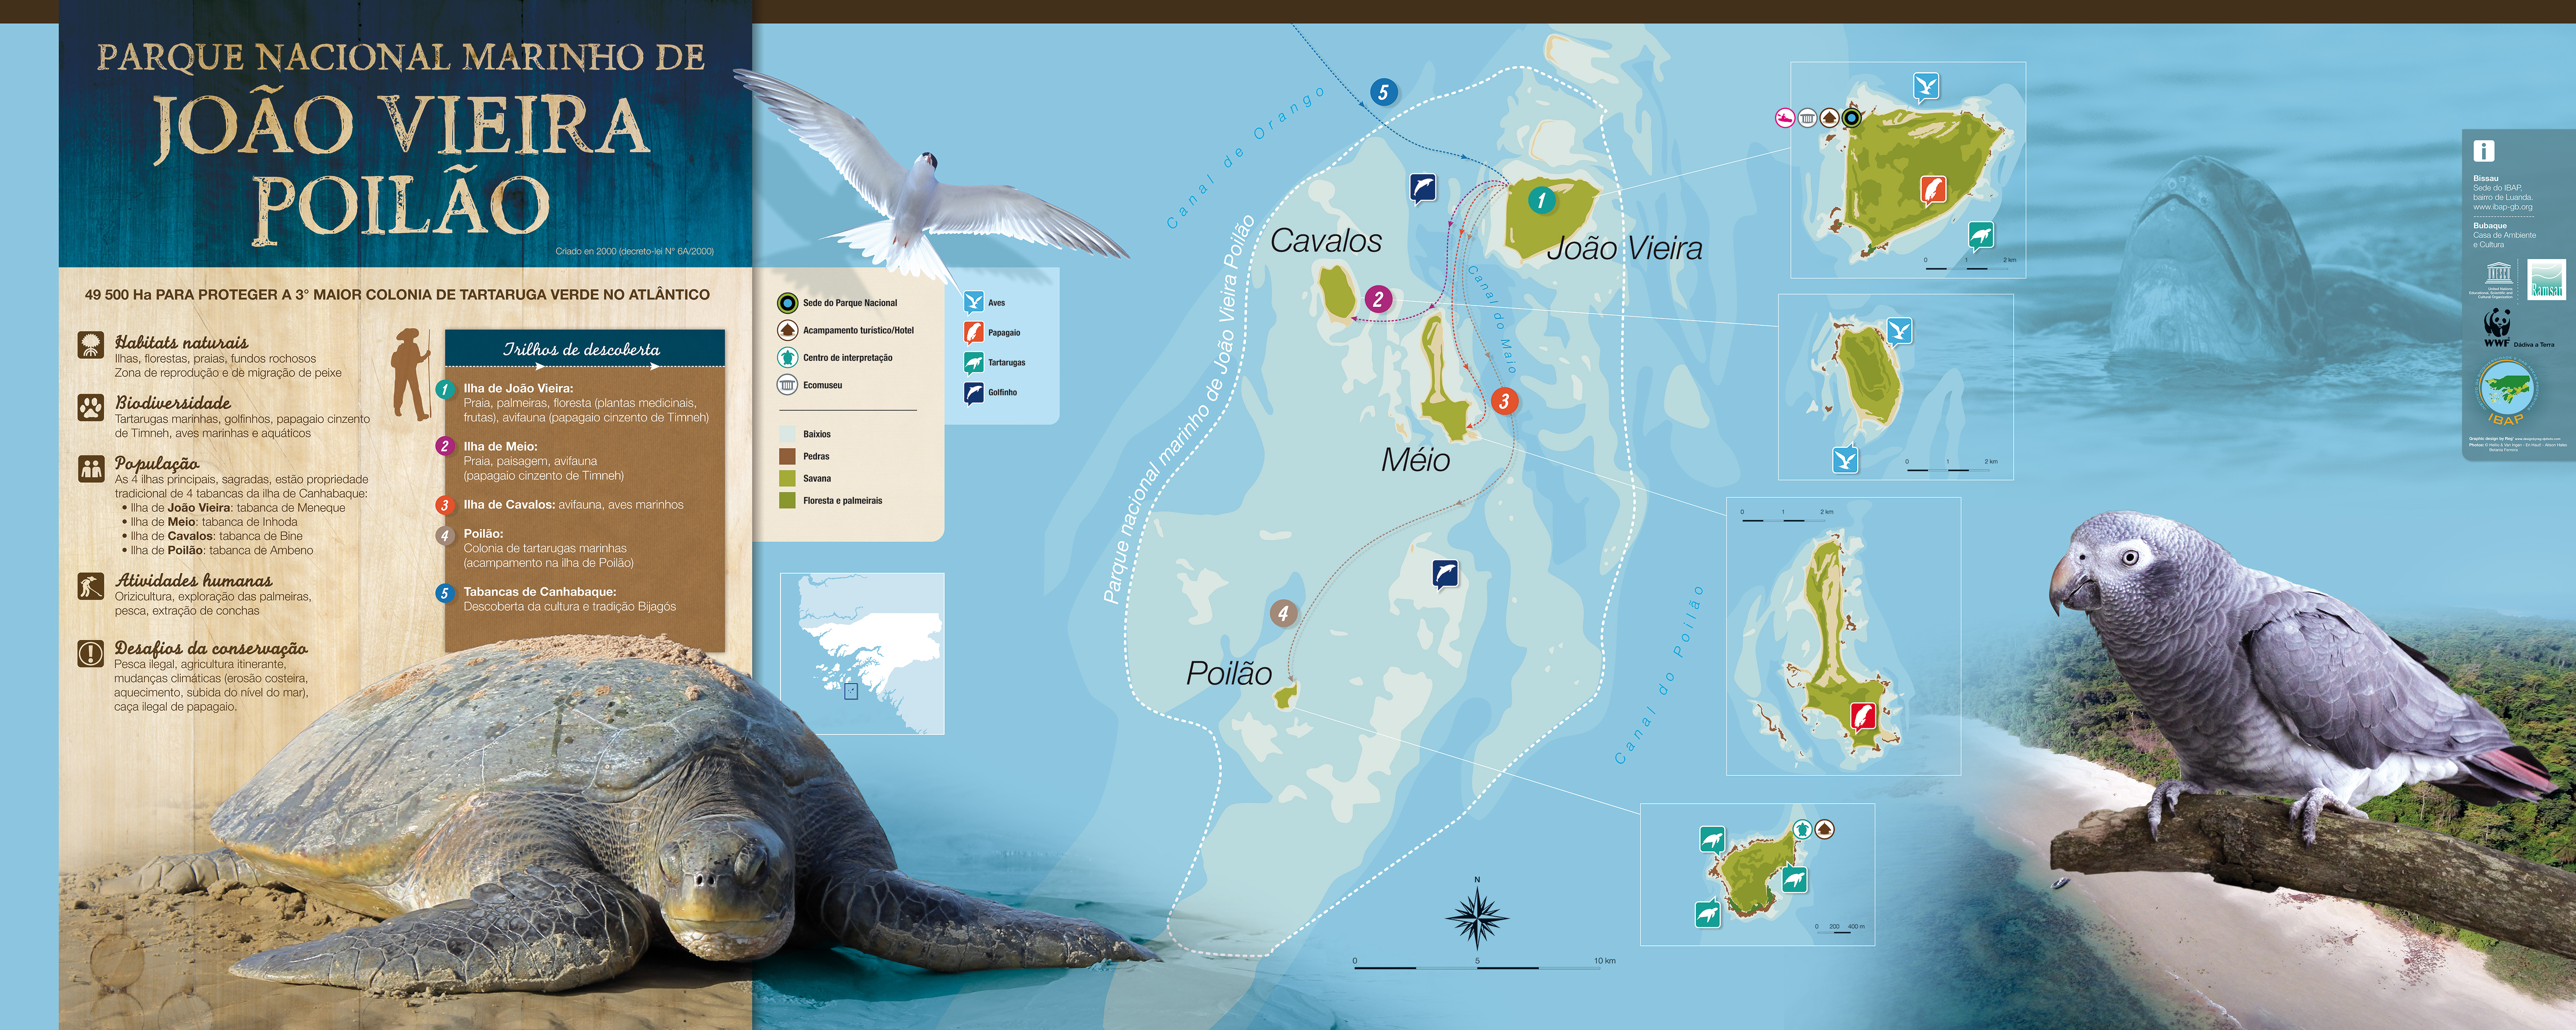Select the brown Pedras color swatch
Image resolution: width=2576 pixels, height=1030 pixels.
click(787, 456)
